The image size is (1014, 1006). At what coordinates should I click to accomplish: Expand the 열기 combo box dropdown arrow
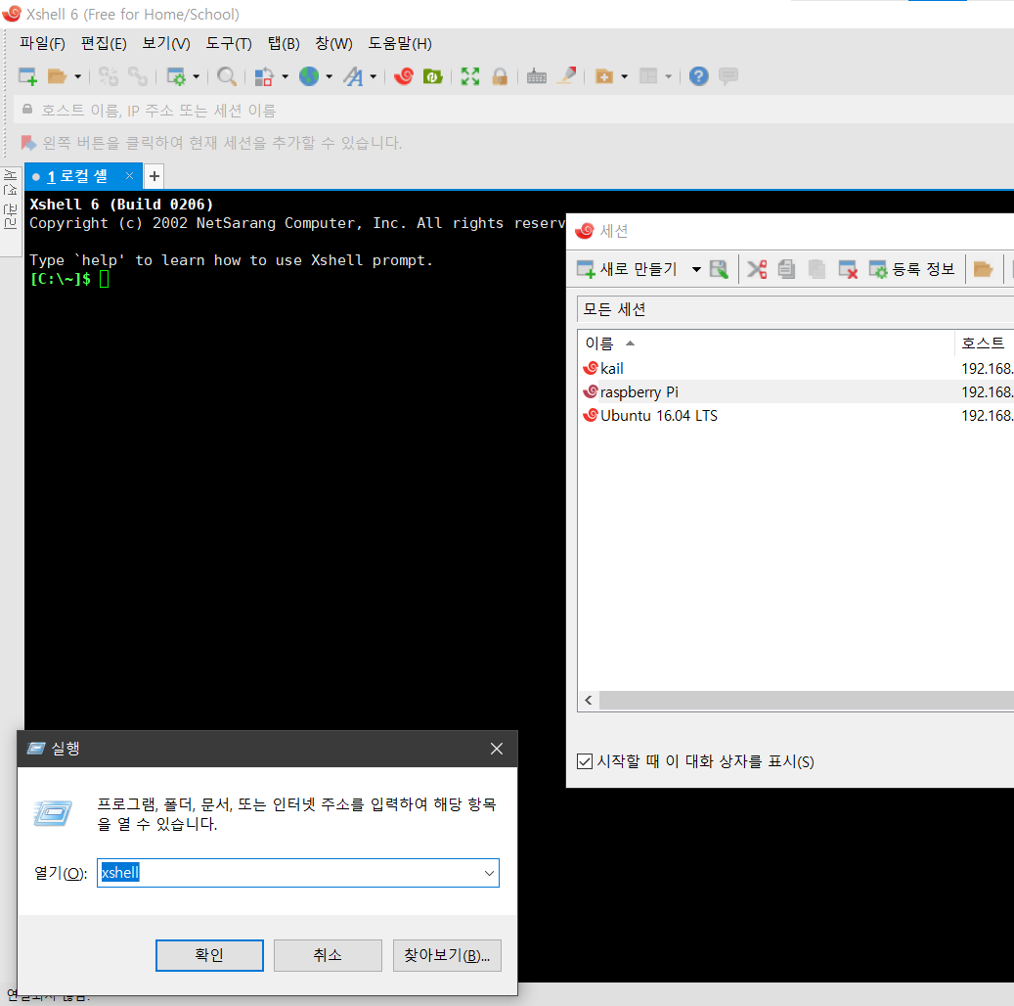(x=490, y=873)
